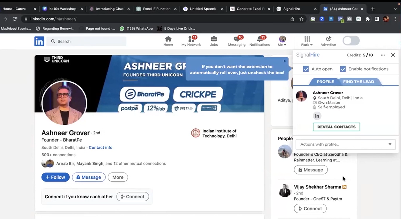Image resolution: width=401 pixels, height=219 pixels.
Task: Open the (126) WhatsApp bookmark
Action: pyautogui.click(x=136, y=28)
